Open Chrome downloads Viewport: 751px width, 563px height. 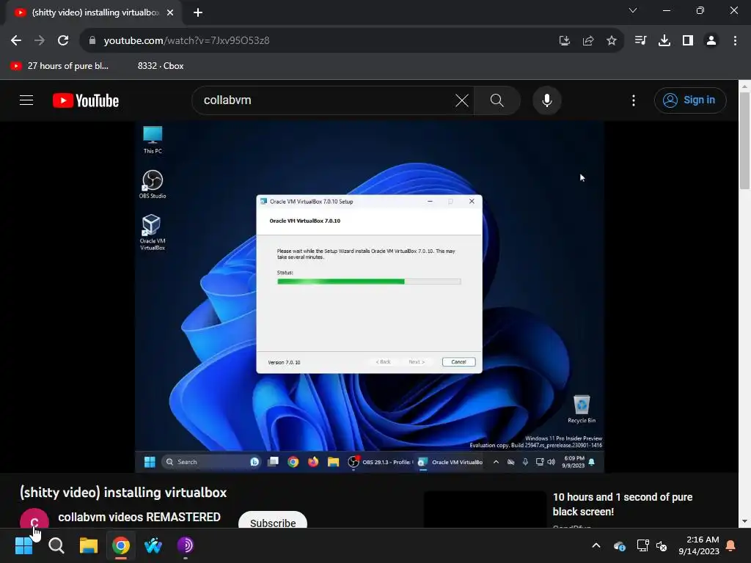pos(664,41)
